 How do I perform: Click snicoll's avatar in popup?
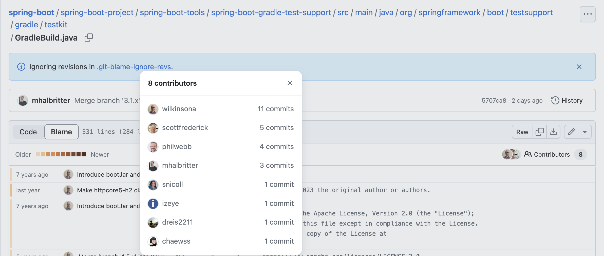point(153,185)
